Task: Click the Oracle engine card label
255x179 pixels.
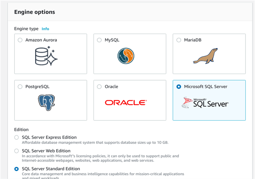Action: [x=112, y=87]
